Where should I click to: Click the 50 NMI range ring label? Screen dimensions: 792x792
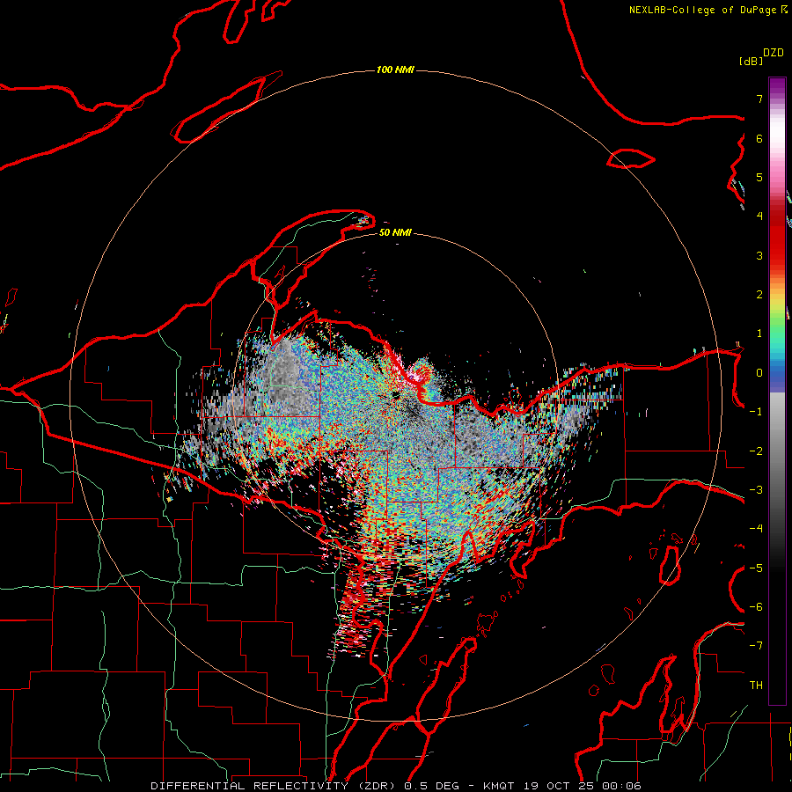click(x=395, y=232)
